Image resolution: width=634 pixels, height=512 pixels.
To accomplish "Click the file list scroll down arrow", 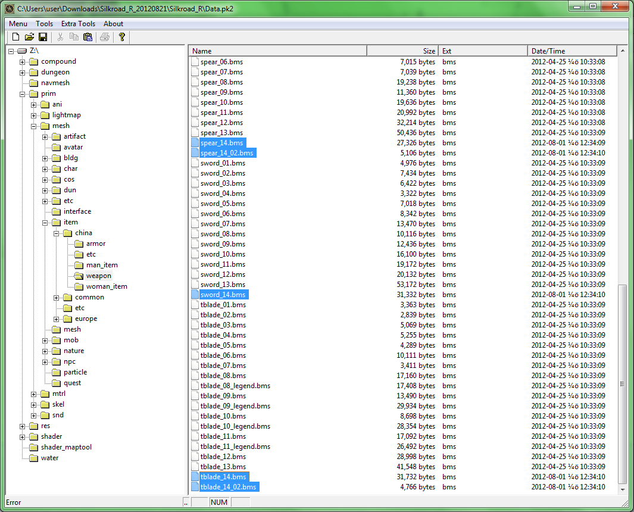I will pos(622,490).
